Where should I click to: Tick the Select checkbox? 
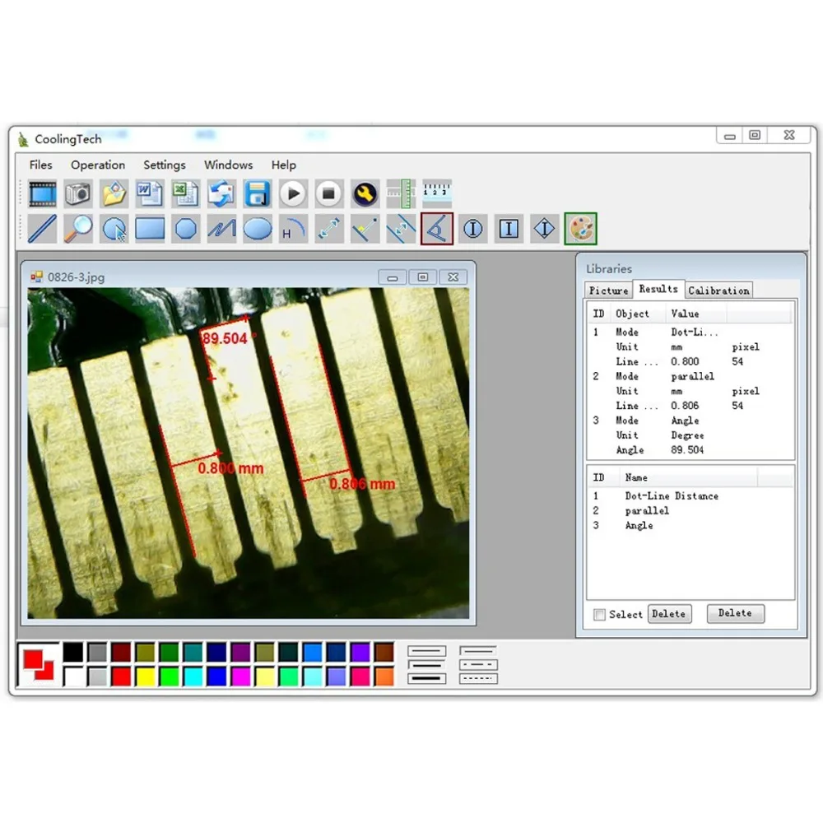point(599,614)
